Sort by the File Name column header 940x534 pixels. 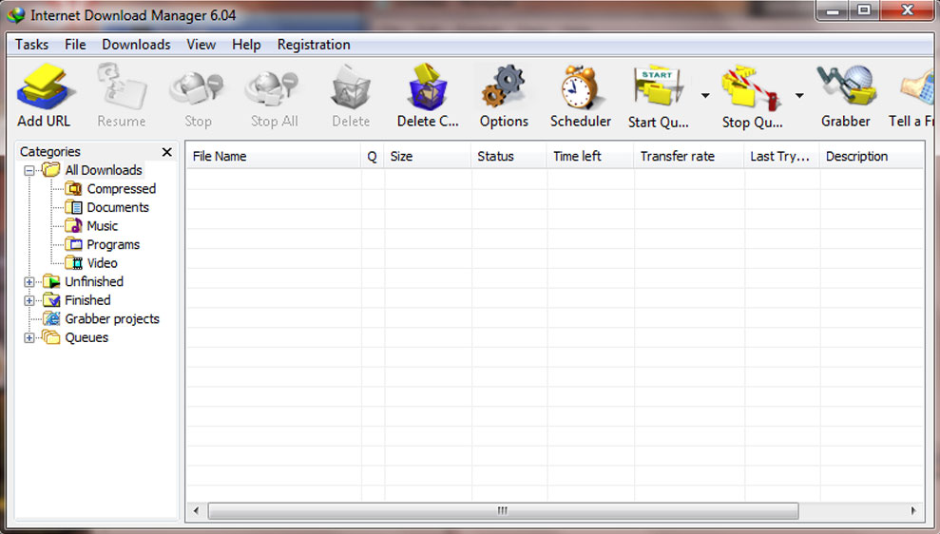click(x=274, y=157)
